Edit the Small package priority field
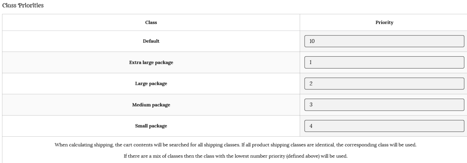Viewport: 467px width, 163px height. 384,126
